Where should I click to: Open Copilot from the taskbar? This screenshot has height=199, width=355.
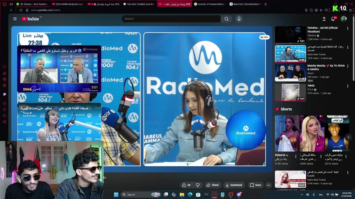click(174, 195)
